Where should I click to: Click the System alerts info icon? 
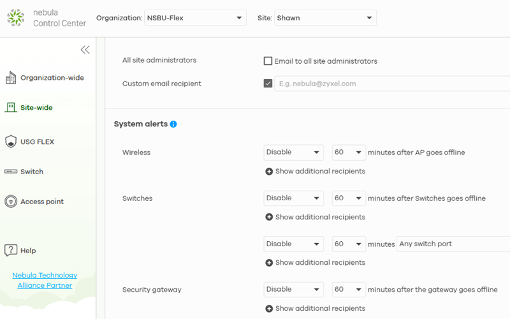point(173,124)
